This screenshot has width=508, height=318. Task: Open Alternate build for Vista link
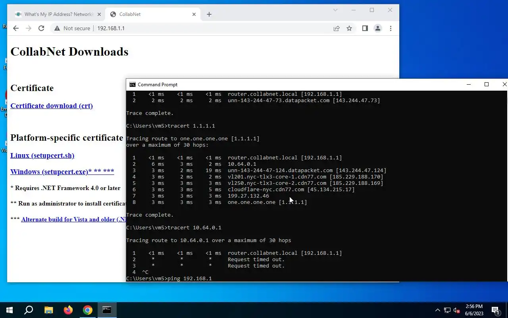click(x=73, y=219)
